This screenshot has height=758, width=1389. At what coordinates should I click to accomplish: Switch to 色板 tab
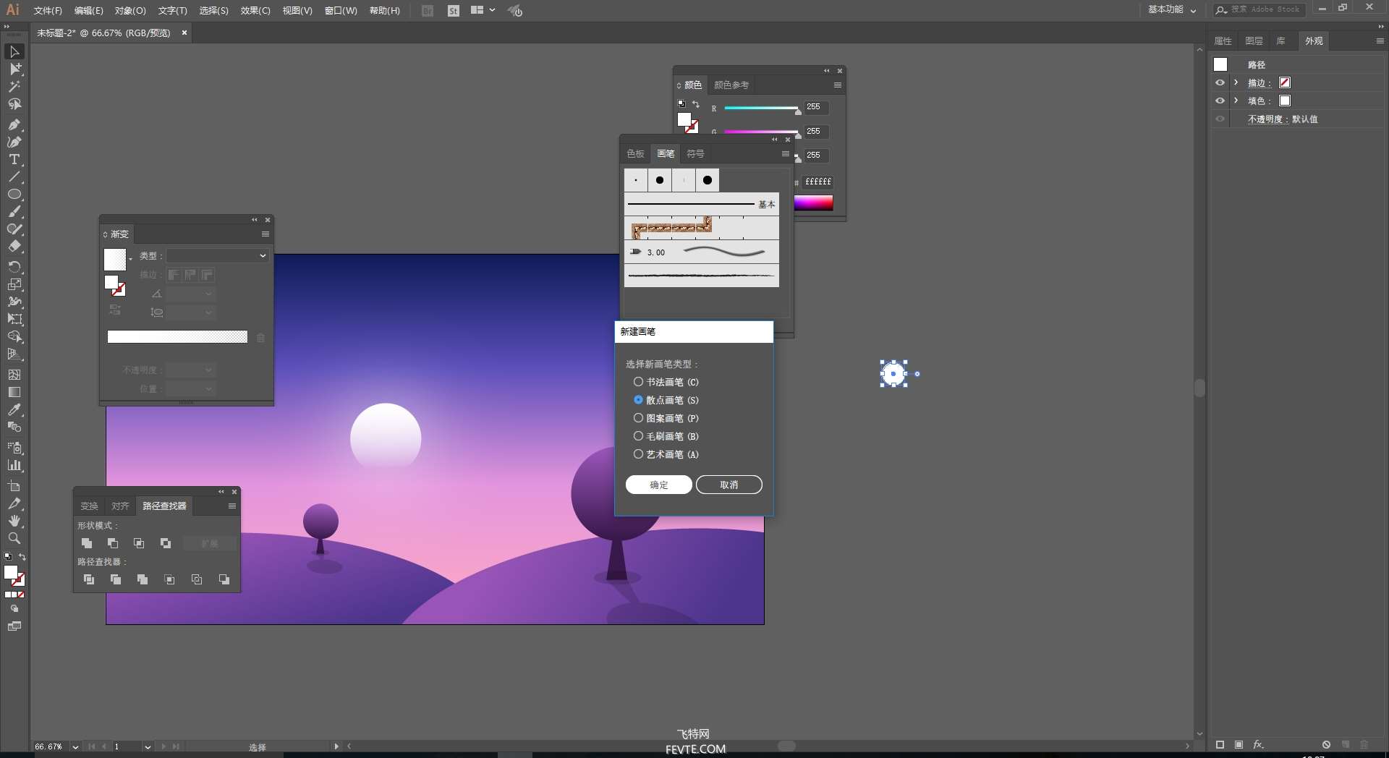635,153
